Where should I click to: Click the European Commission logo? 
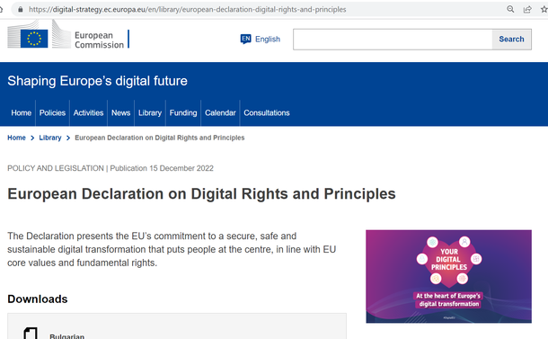pos(68,35)
